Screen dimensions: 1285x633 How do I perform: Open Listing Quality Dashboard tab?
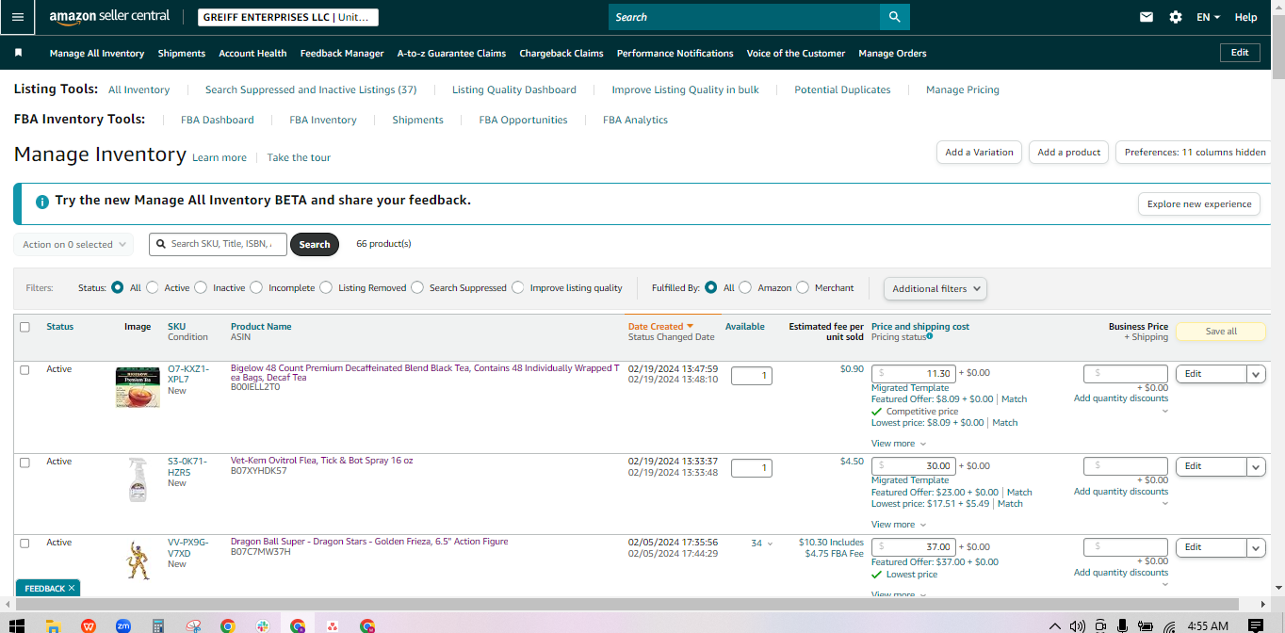tap(514, 89)
